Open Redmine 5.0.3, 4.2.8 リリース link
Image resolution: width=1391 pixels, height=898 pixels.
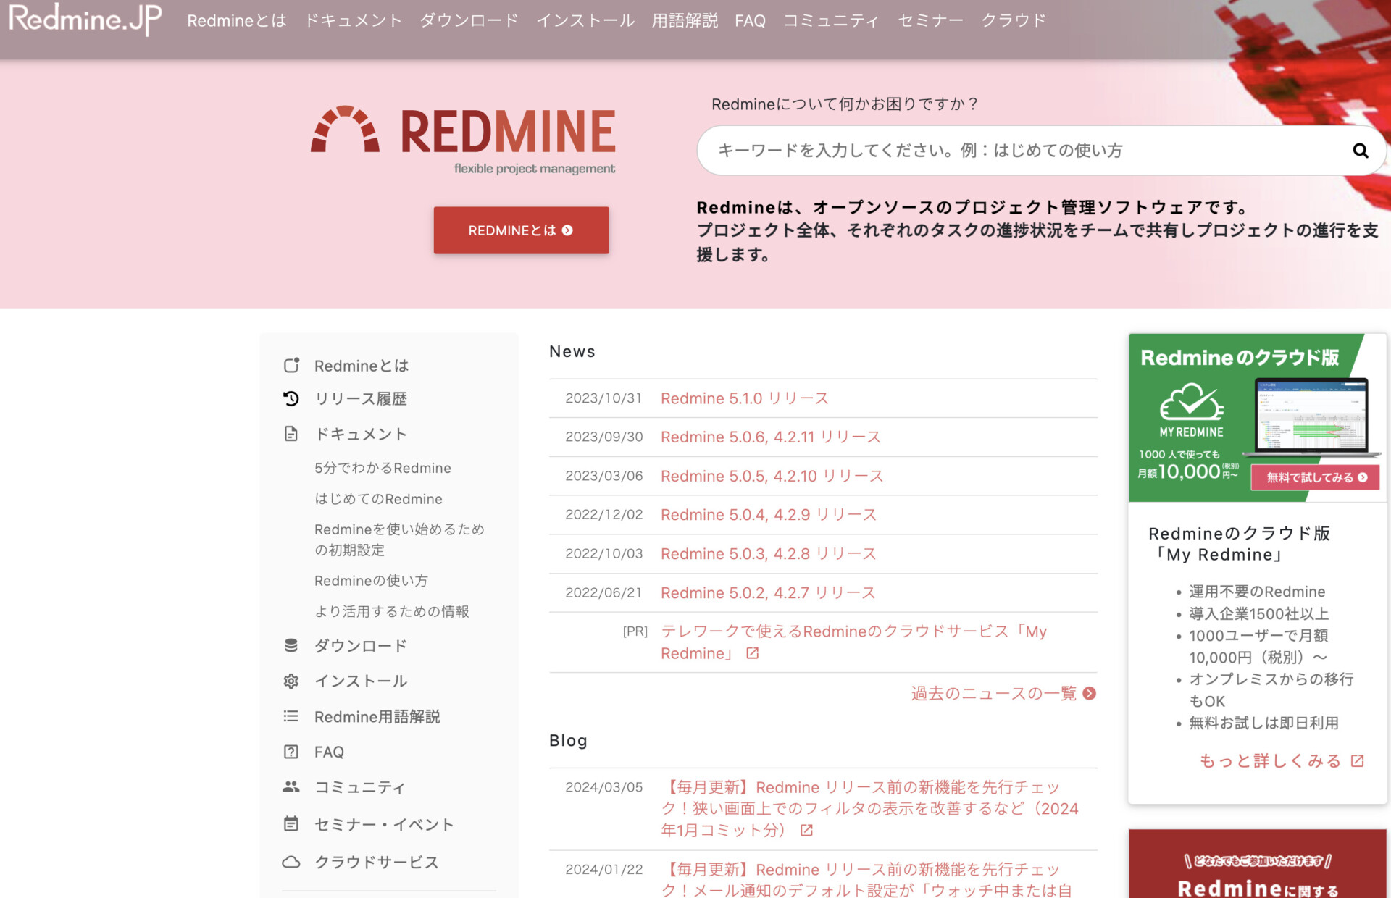(x=769, y=553)
